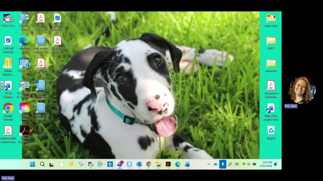
Task: Open Task View from the taskbar
Action: tap(52, 164)
